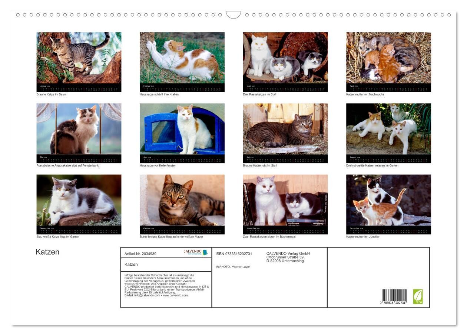Open the September blue-white cat in garden photo

[79, 200]
